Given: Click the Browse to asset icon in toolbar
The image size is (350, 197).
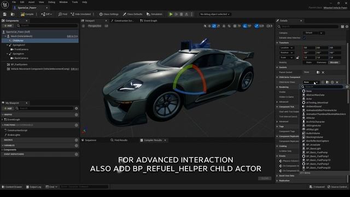Looking at the screenshot, I should tap(13, 14).
